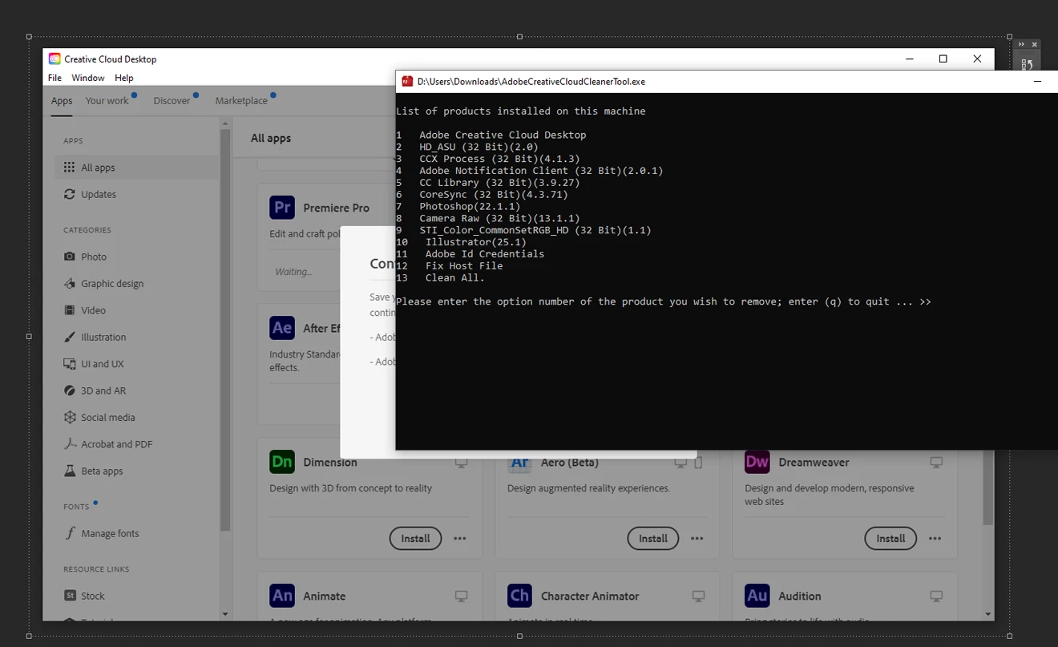Click the Premiere Pro app icon
The height and width of the screenshot is (647, 1058).
click(x=282, y=208)
